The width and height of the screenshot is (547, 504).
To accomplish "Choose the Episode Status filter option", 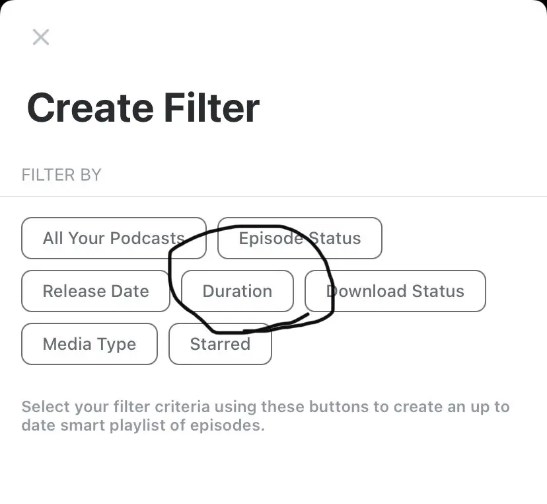I will pyautogui.click(x=300, y=238).
